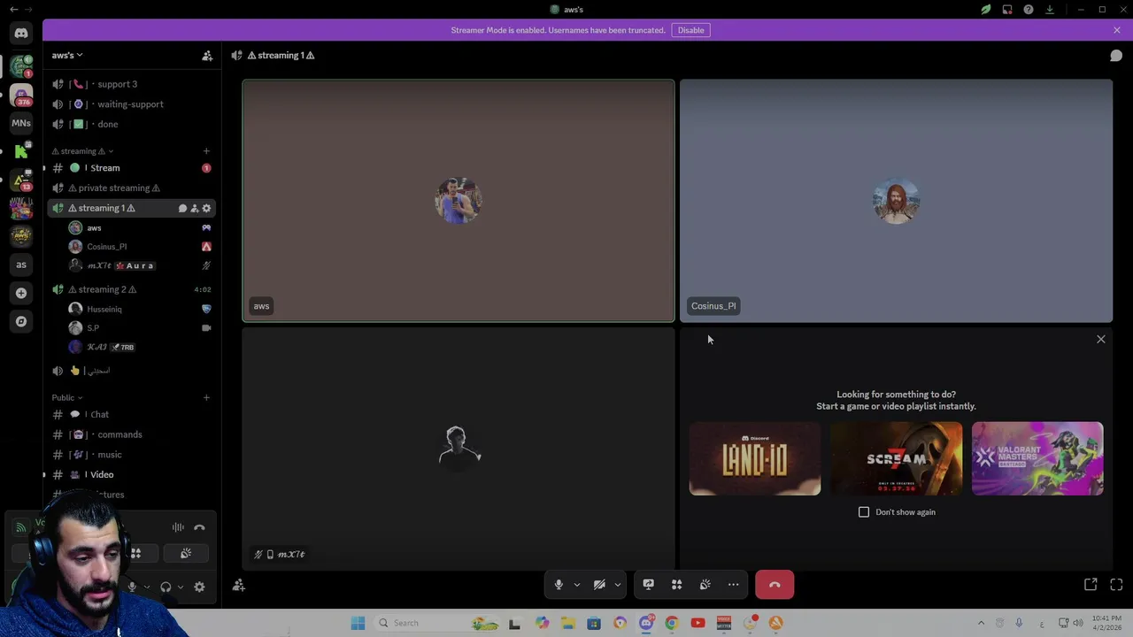1133x637 pixels.
Task: Invite people to aws's server
Action: tap(207, 55)
